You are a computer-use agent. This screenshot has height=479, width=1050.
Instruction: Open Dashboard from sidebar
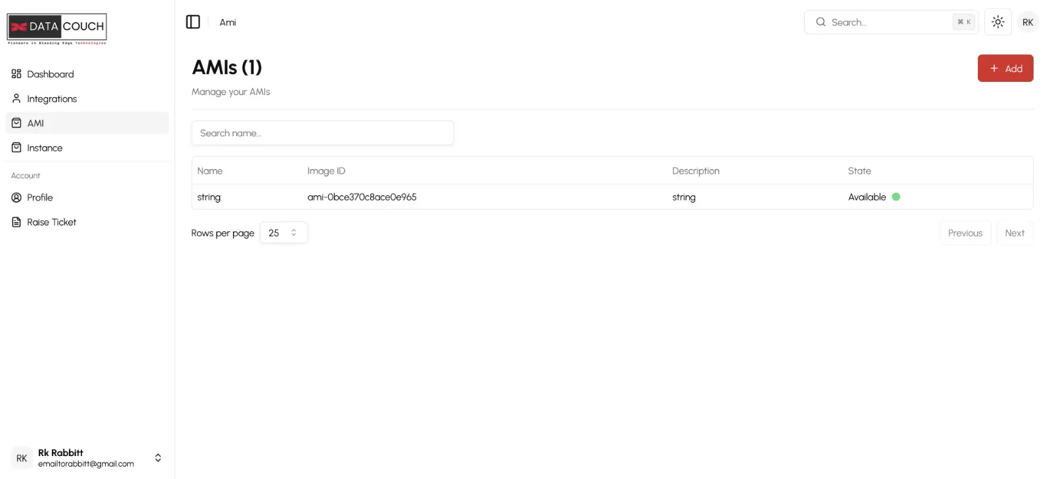tap(87, 74)
